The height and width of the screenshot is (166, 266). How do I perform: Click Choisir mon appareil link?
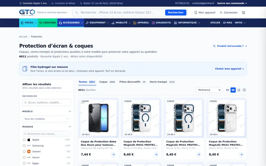229,69
